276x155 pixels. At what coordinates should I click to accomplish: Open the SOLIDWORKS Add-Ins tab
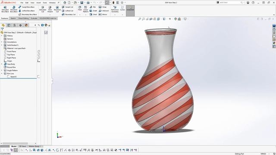(48, 18)
